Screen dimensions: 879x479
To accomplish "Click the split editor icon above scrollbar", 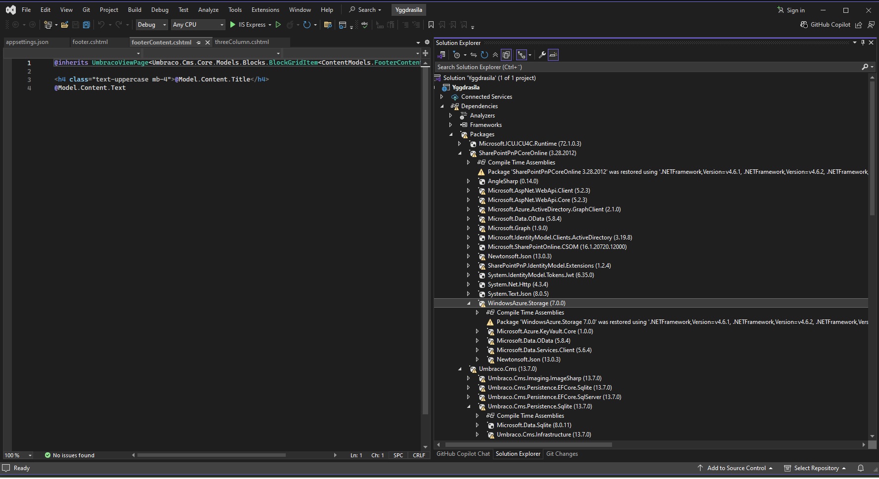I will click(425, 53).
